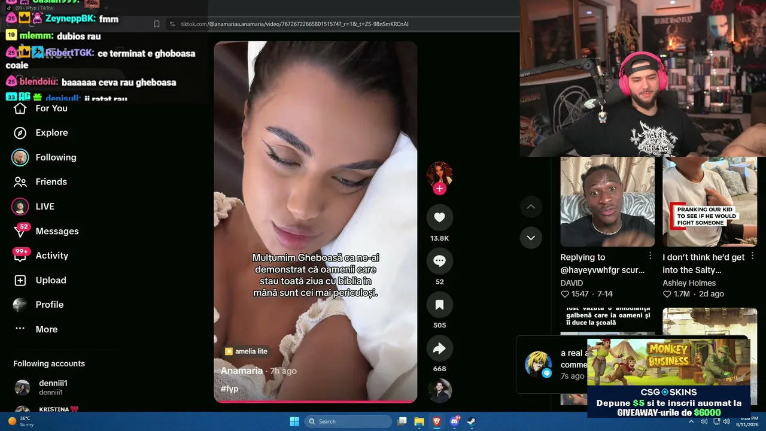Open the Anamaria username link
The image size is (766, 431).
pos(242,371)
